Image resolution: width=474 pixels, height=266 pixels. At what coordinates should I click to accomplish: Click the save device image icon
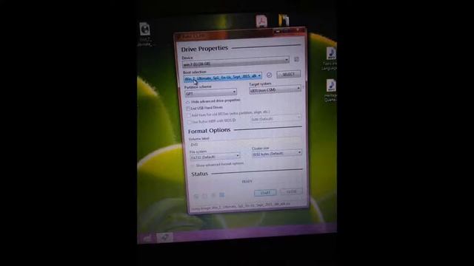[x=296, y=59]
